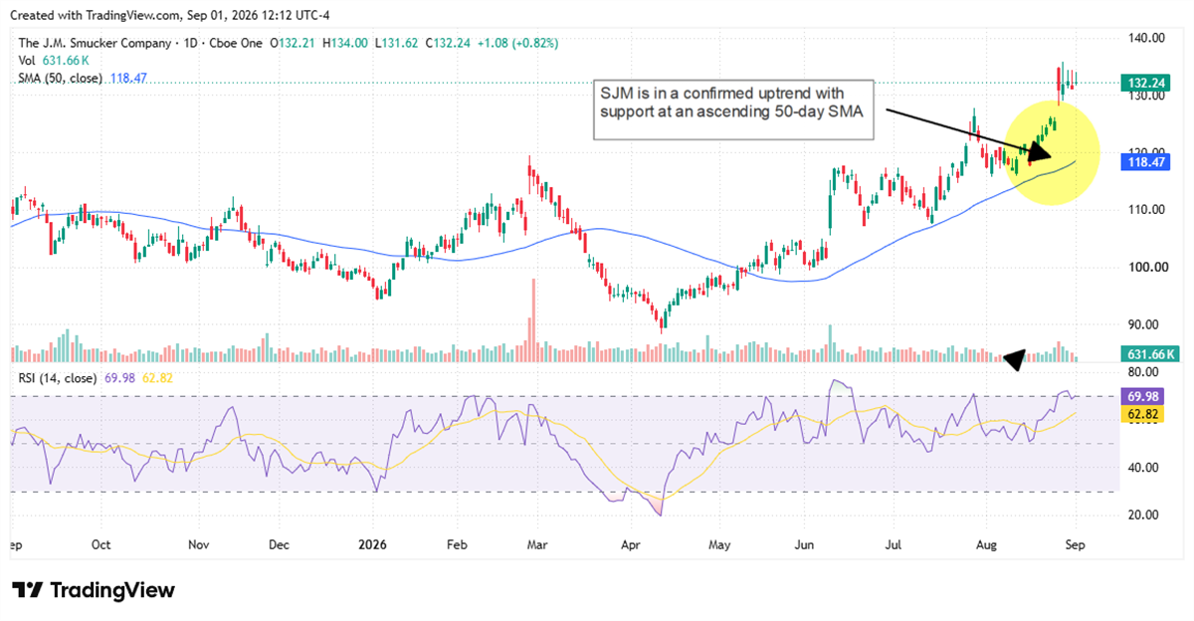Click the 130.00 price axis label
1194x621 pixels.
(1148, 97)
